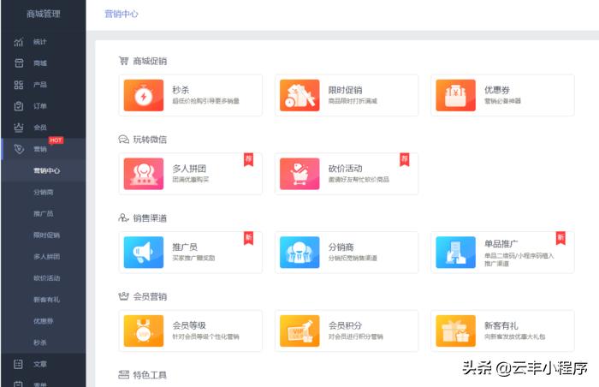This screenshot has width=599, height=387.
Task: Select 营销中心 submenu item
Action: (x=46, y=170)
